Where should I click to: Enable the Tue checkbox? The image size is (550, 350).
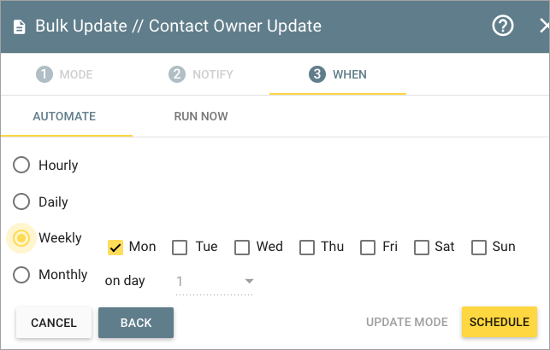180,248
